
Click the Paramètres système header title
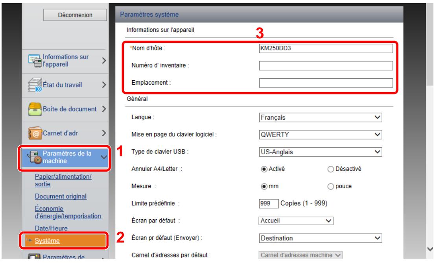149,15
